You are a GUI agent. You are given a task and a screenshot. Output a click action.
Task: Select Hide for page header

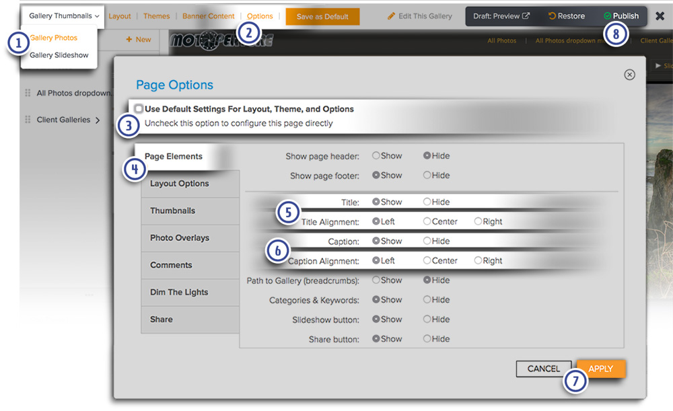point(427,156)
